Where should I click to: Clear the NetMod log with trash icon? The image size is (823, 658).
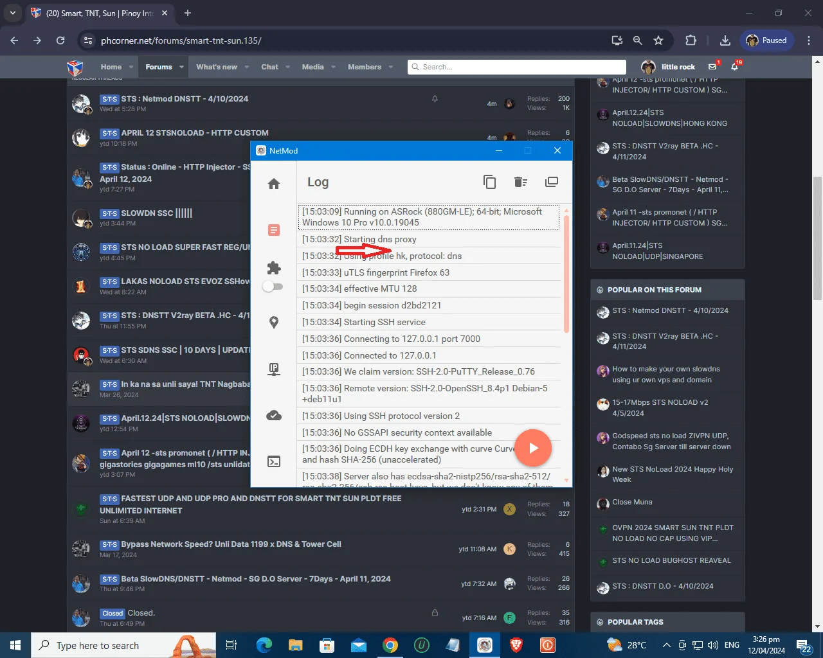coord(521,182)
